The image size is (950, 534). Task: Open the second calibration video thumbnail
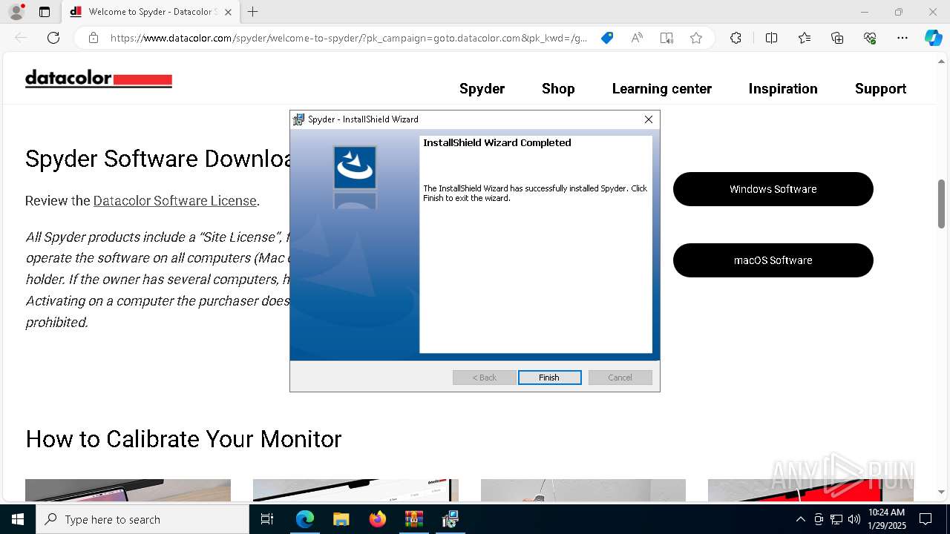click(x=356, y=490)
